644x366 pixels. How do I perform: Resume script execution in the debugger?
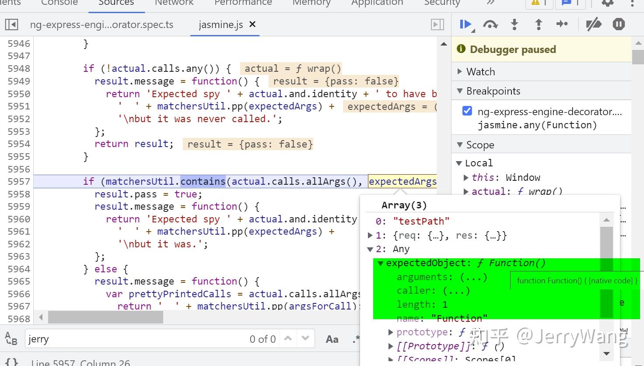click(x=466, y=25)
